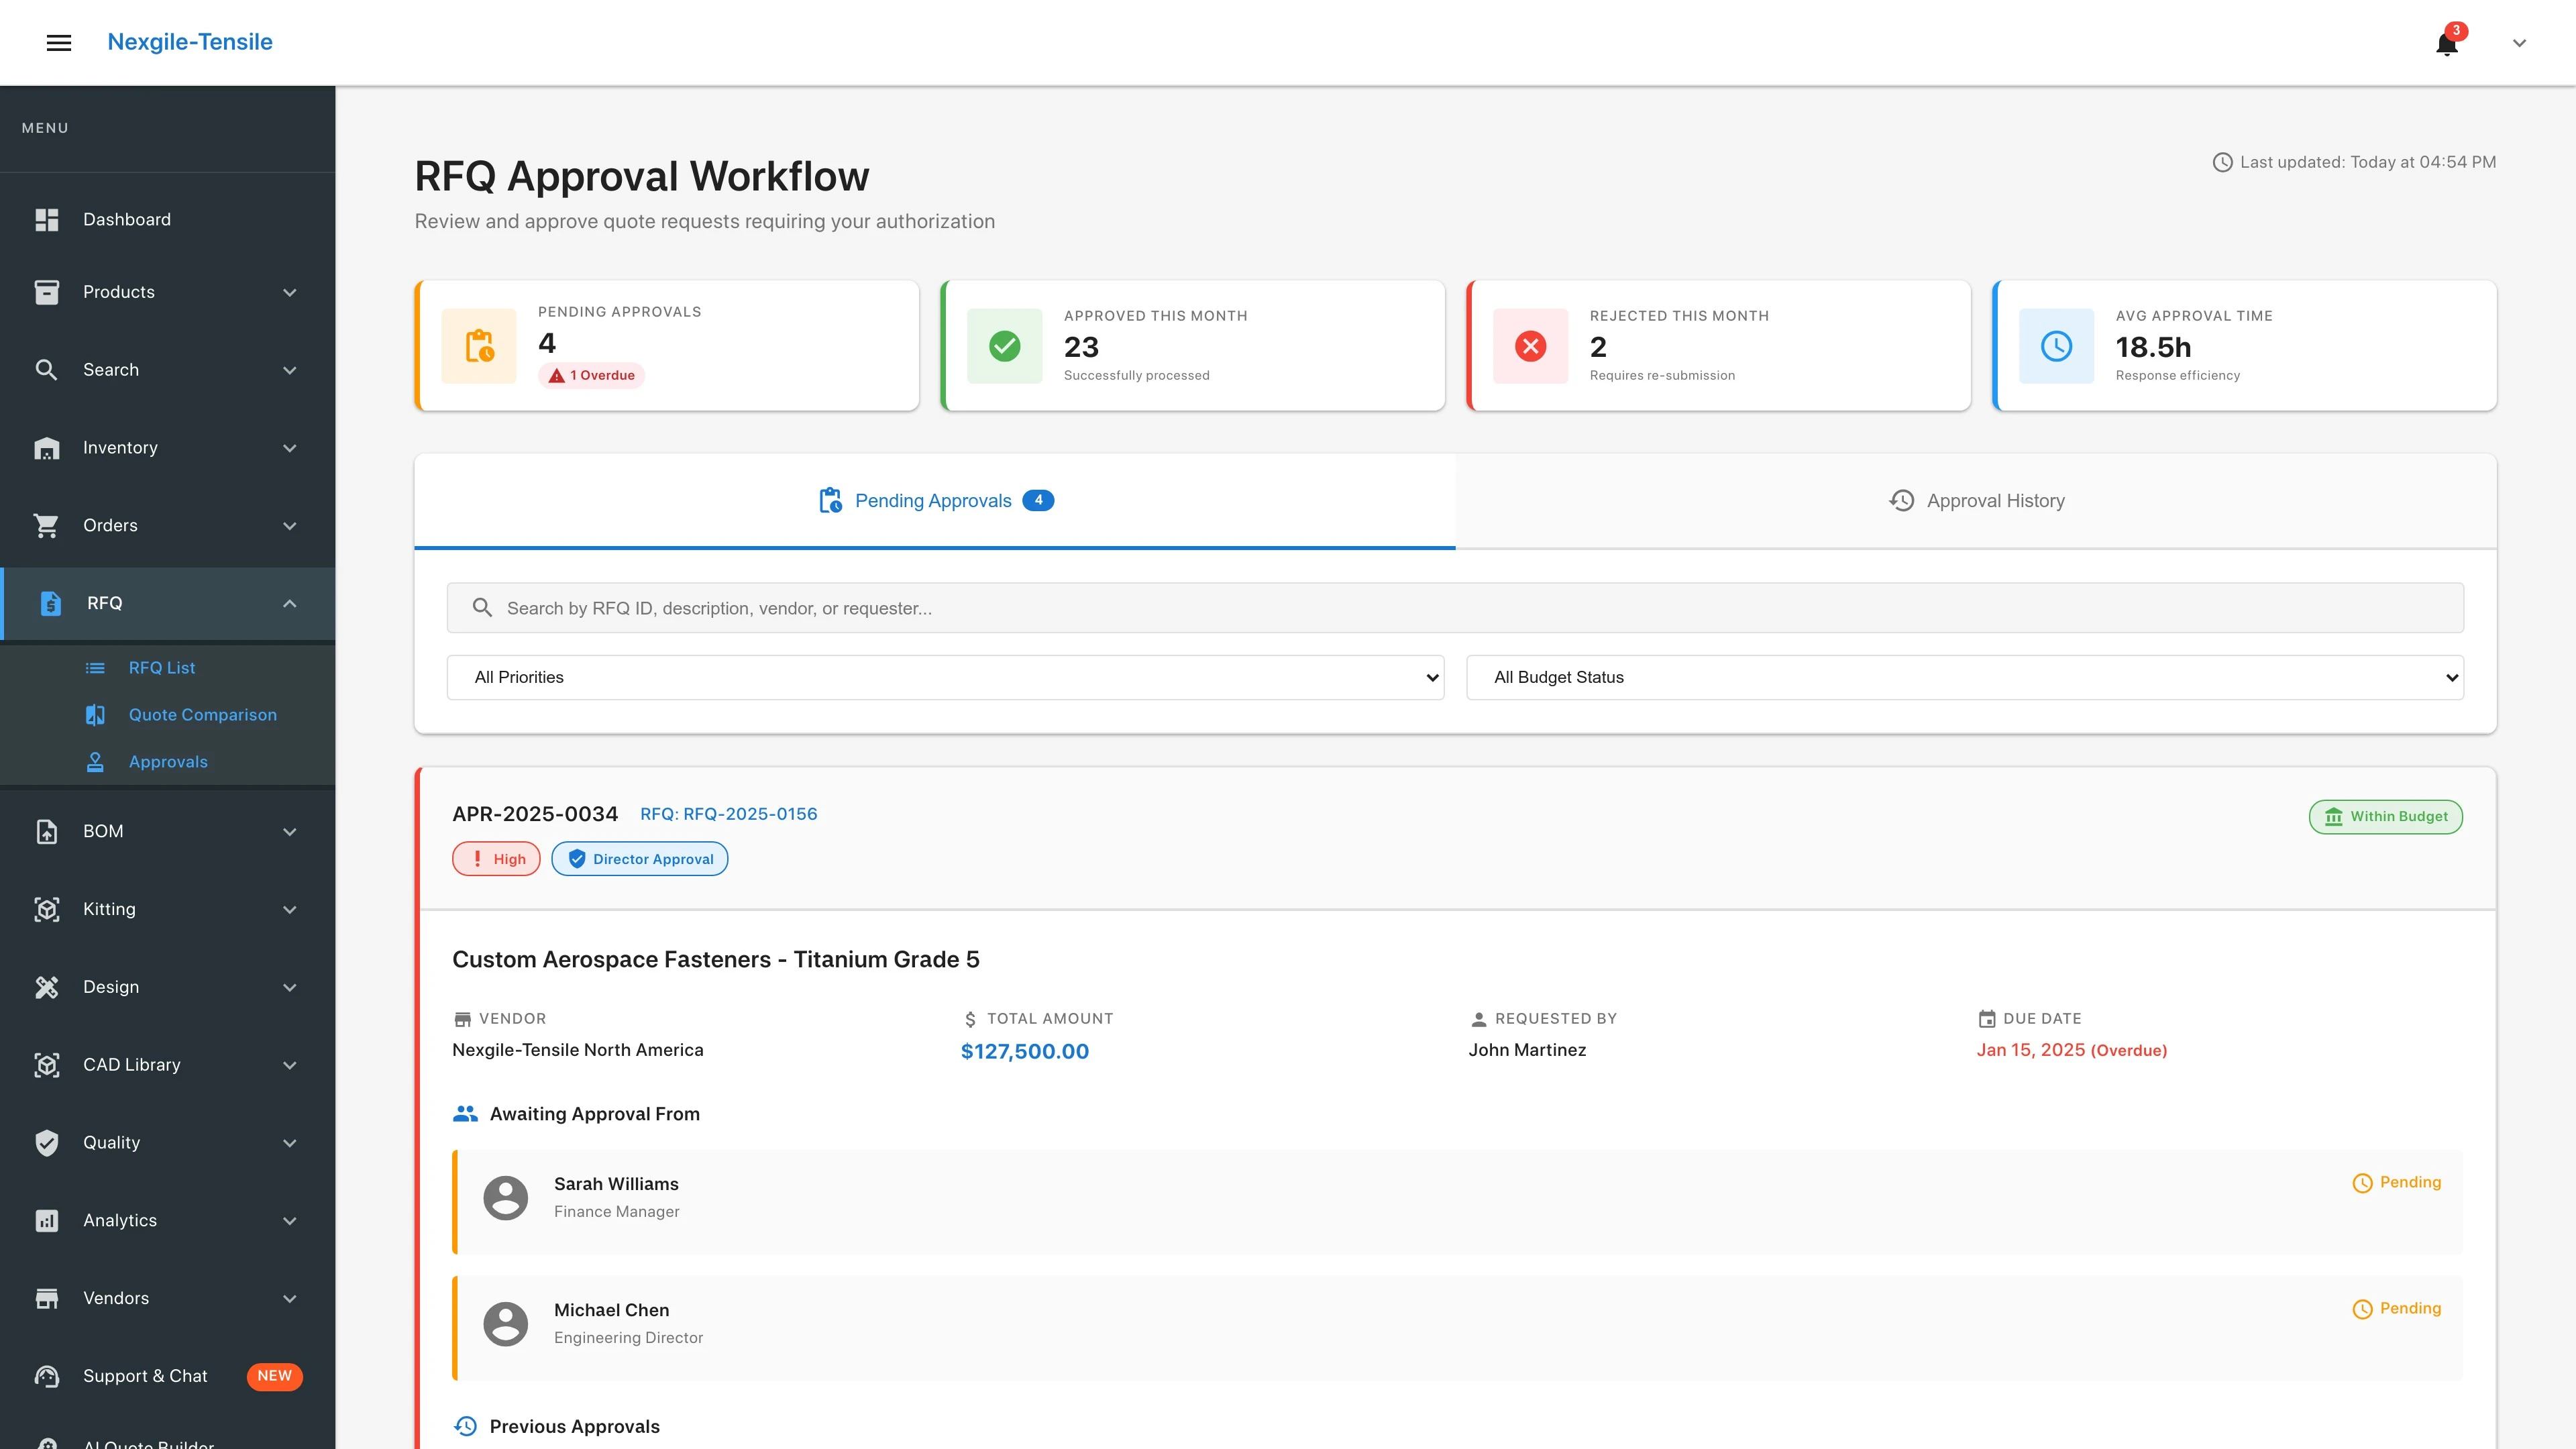The image size is (2576, 1449).
Task: Click the 1 Overdue warning badge
Action: coord(591,375)
